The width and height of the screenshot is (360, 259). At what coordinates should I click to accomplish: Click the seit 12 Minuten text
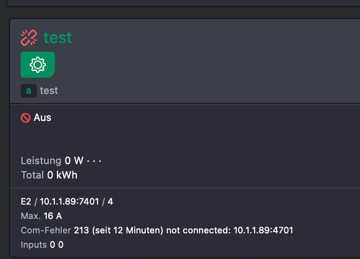click(x=128, y=230)
